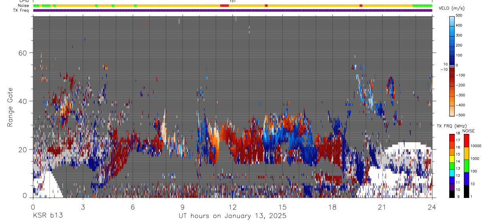Screen dimensions: 486x224
Task: Click the red Noise strip segment just before 12 UT
Action: point(224,5)
